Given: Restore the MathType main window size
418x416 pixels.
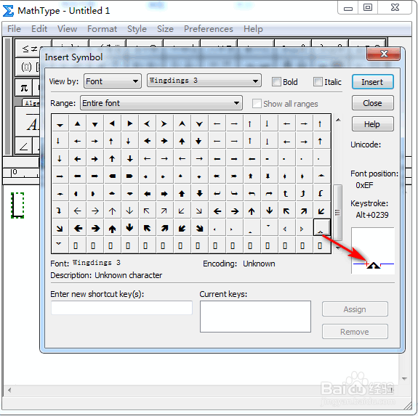Looking at the screenshot, I should [368, 7].
